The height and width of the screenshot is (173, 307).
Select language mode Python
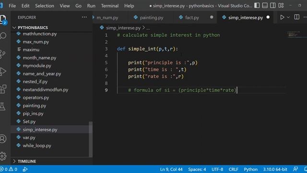click(x=250, y=169)
